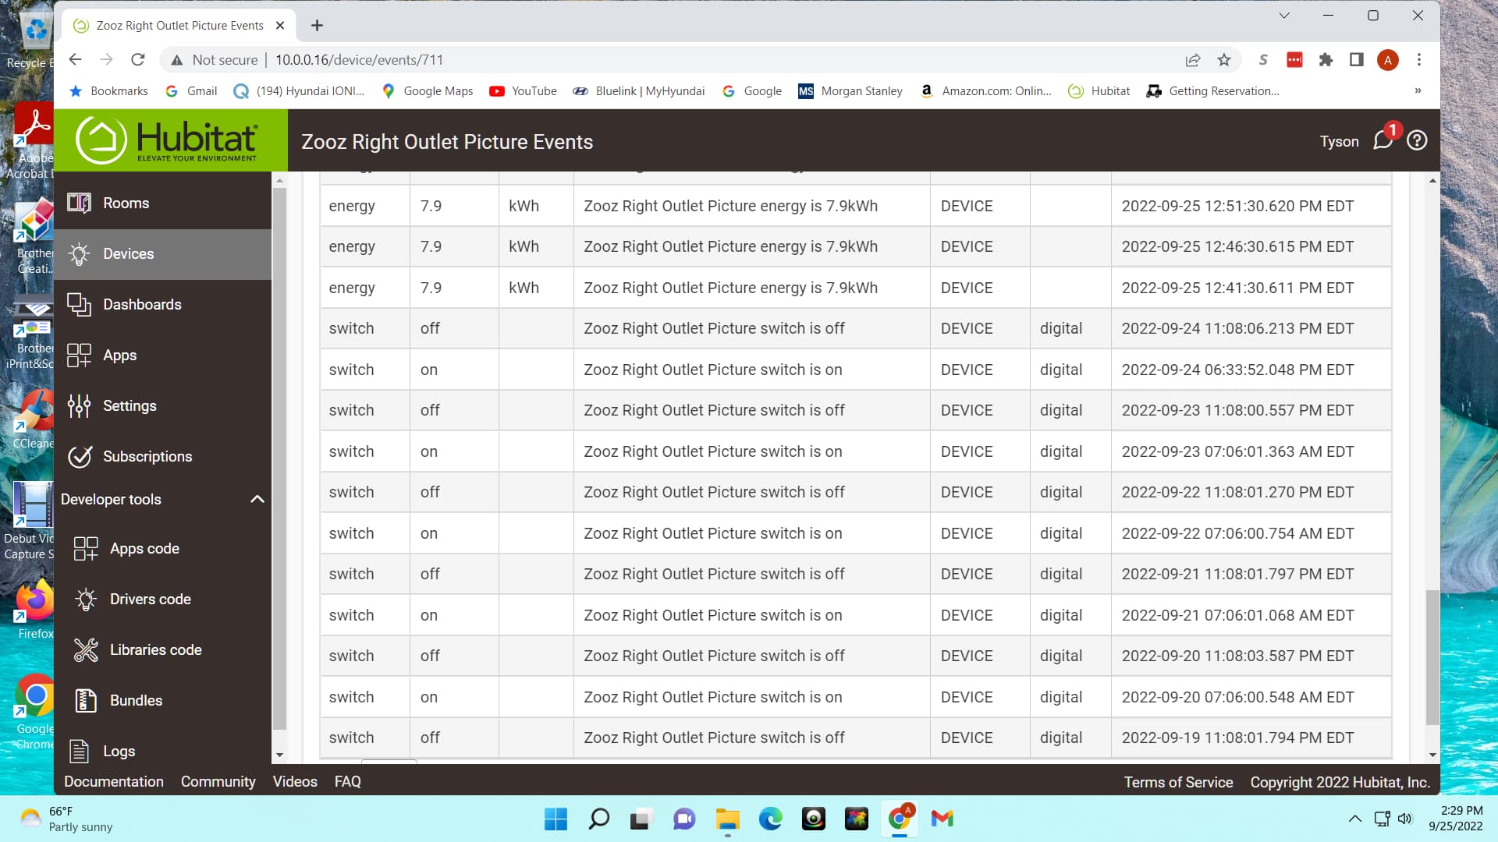Bookmark this page with the star icon
1498x842 pixels.
1224,60
